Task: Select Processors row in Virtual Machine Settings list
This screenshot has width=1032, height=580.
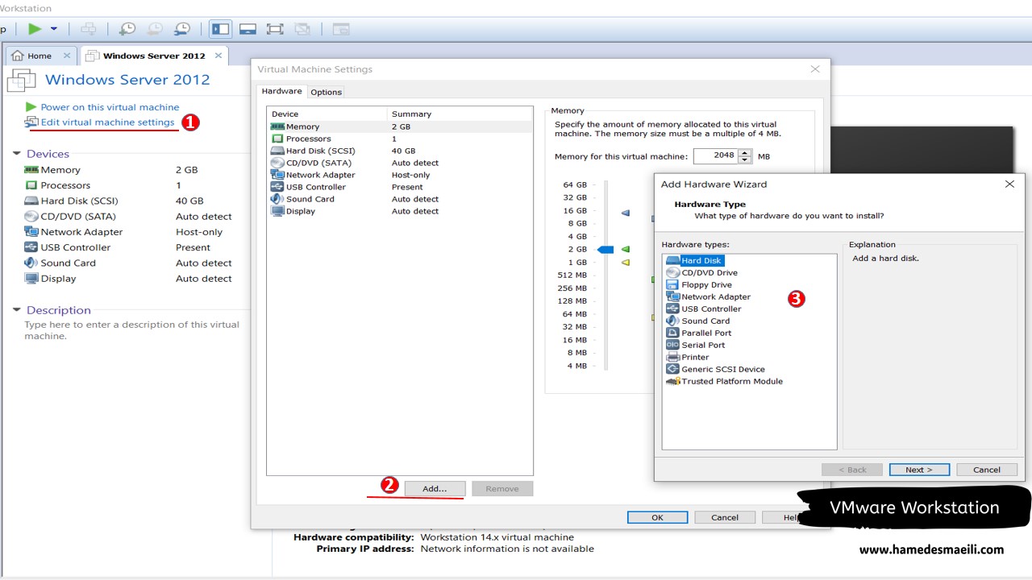Action: click(x=400, y=139)
